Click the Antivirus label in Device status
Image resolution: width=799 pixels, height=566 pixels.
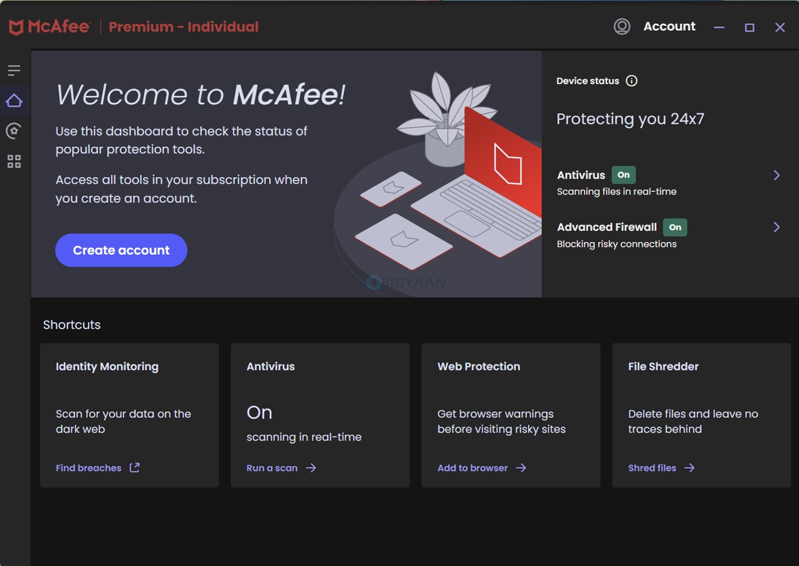coord(581,175)
